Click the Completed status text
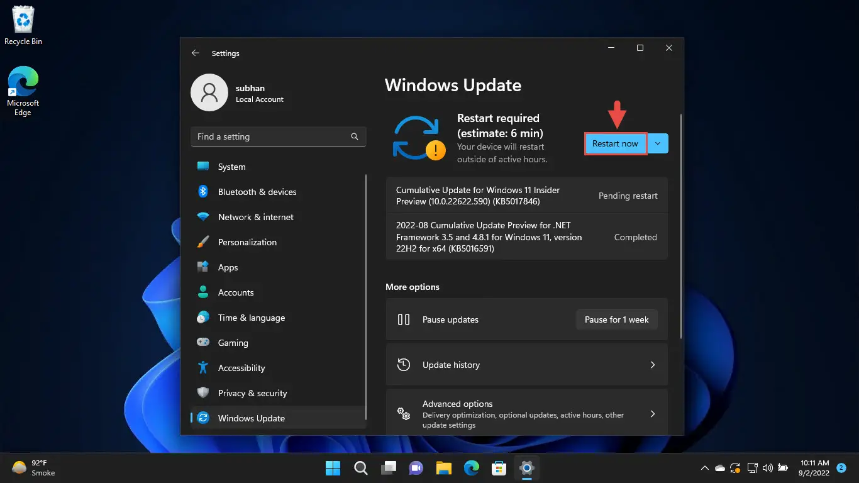859x483 pixels. (x=635, y=237)
